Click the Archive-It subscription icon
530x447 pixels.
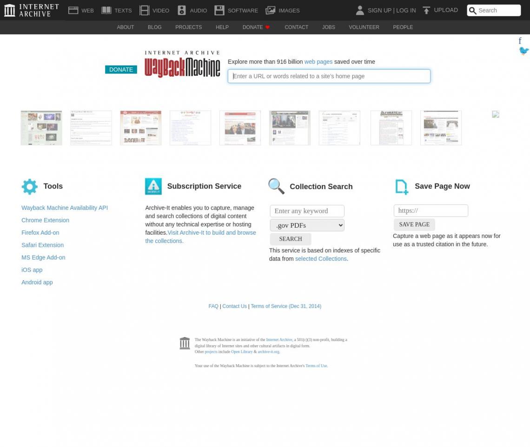pos(153,186)
